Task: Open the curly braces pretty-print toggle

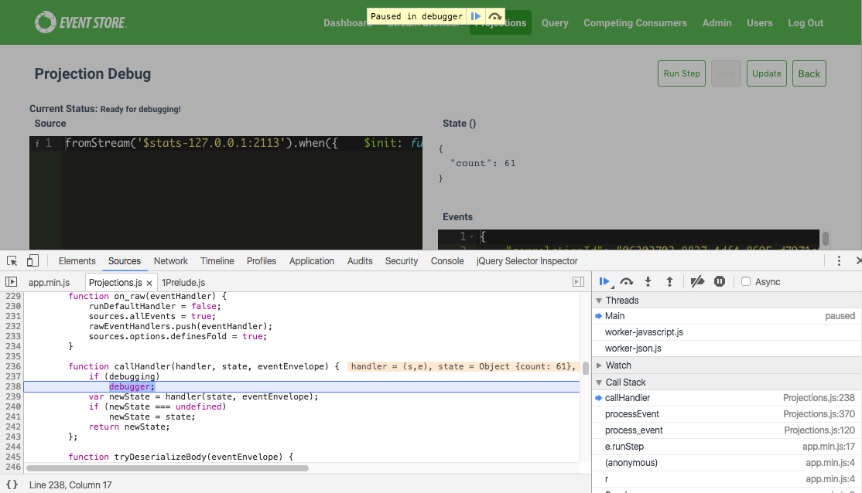Action: click(10, 484)
